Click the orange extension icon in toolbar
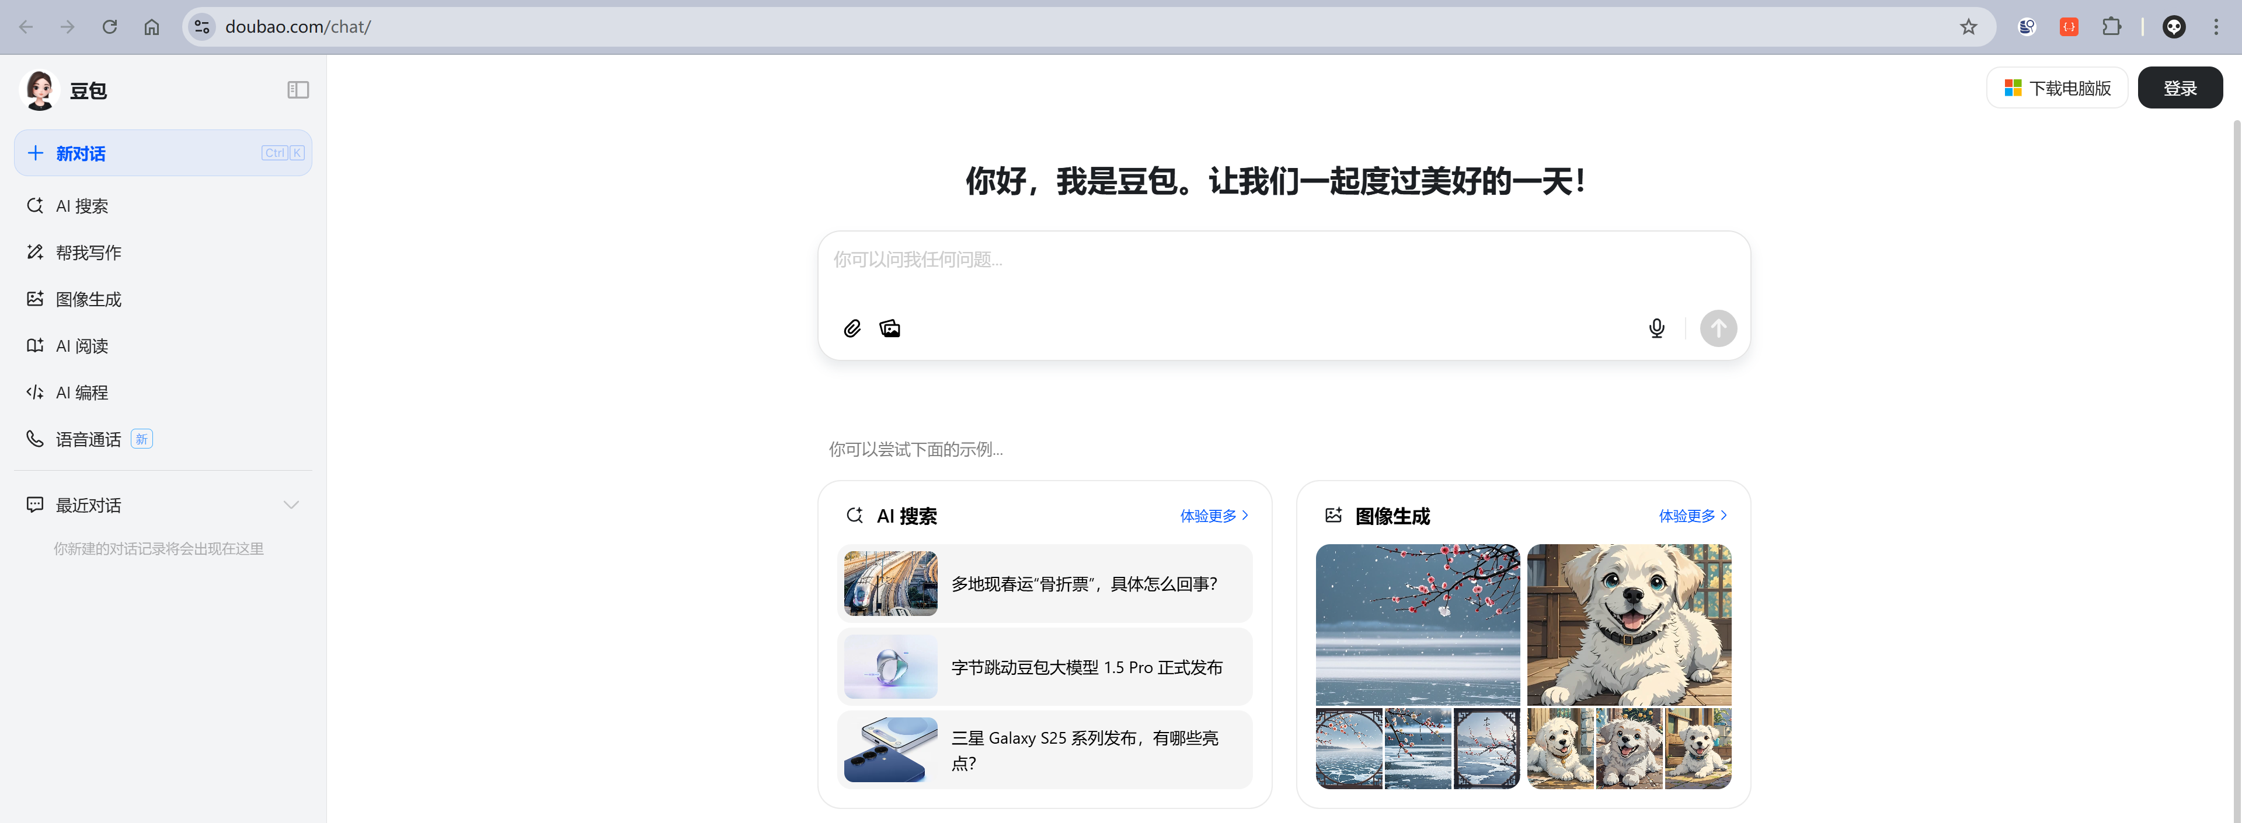The image size is (2242, 823). (2069, 27)
